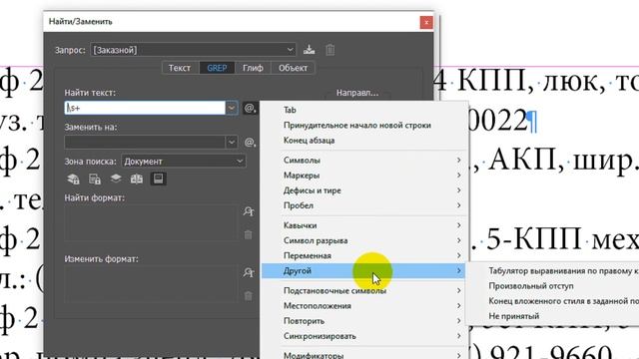
Task: Open the Зона поиска dropdown
Action: [x=184, y=162]
